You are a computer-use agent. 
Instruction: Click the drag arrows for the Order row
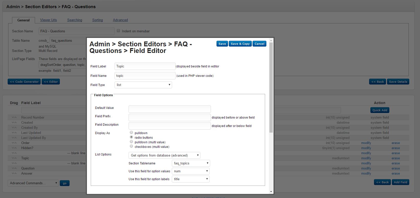[14, 143]
